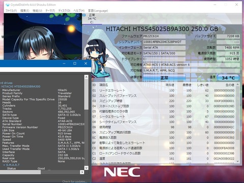Click the features field S.M.A.R.T., APM, NCQ
This screenshot has height=183, width=244.
click(x=191, y=71)
